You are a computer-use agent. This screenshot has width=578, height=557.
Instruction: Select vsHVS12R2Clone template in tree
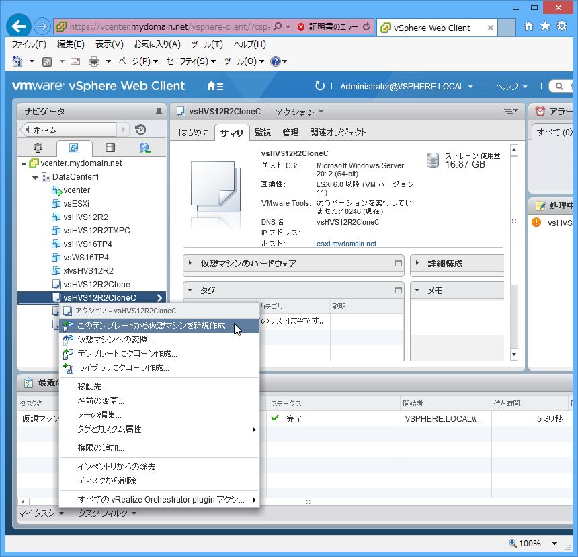tap(97, 285)
